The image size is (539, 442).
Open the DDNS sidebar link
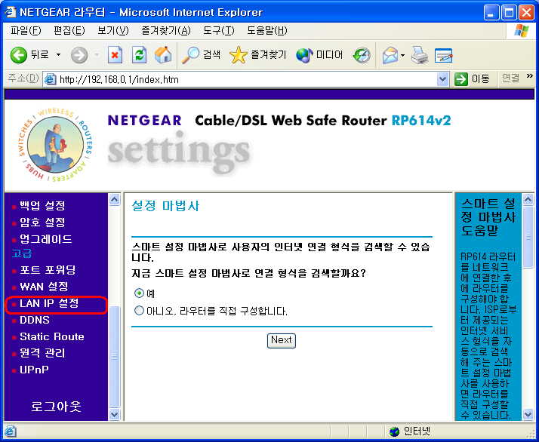click(x=35, y=320)
